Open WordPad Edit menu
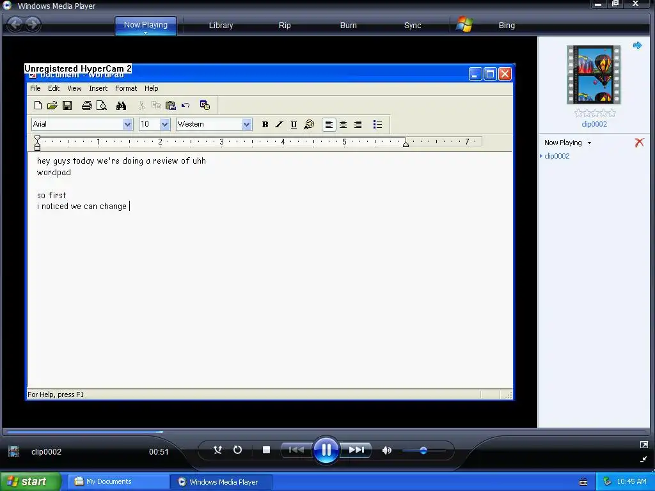The height and width of the screenshot is (491, 655). (54, 88)
